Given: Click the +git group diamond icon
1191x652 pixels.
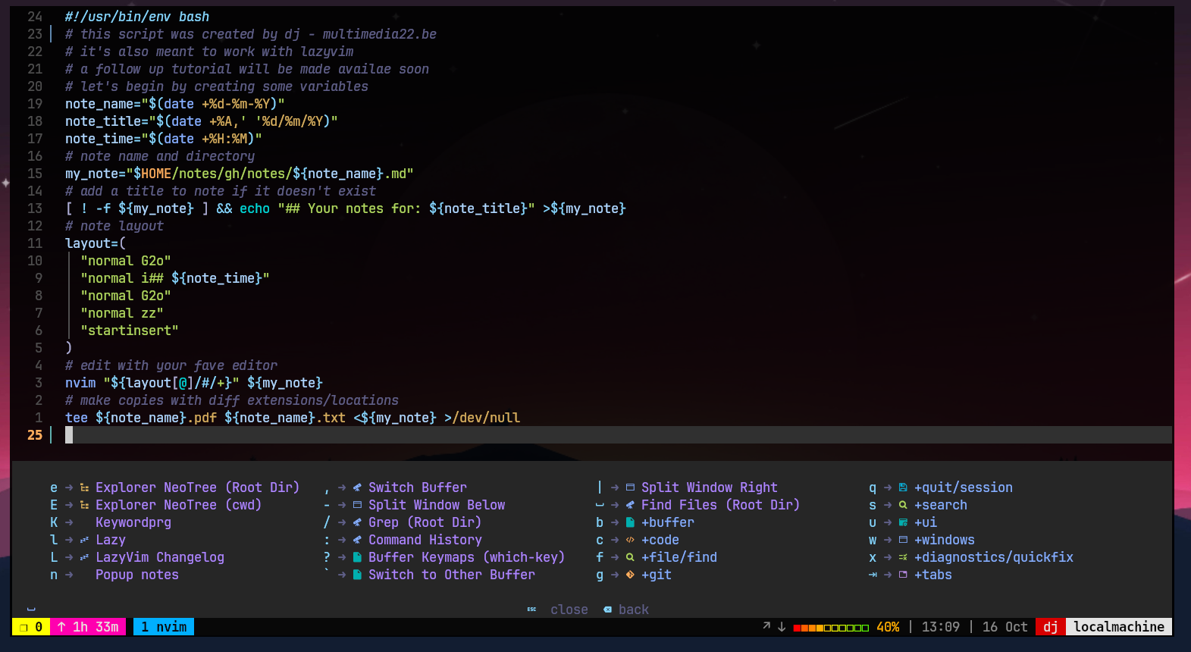Looking at the screenshot, I should (630, 575).
